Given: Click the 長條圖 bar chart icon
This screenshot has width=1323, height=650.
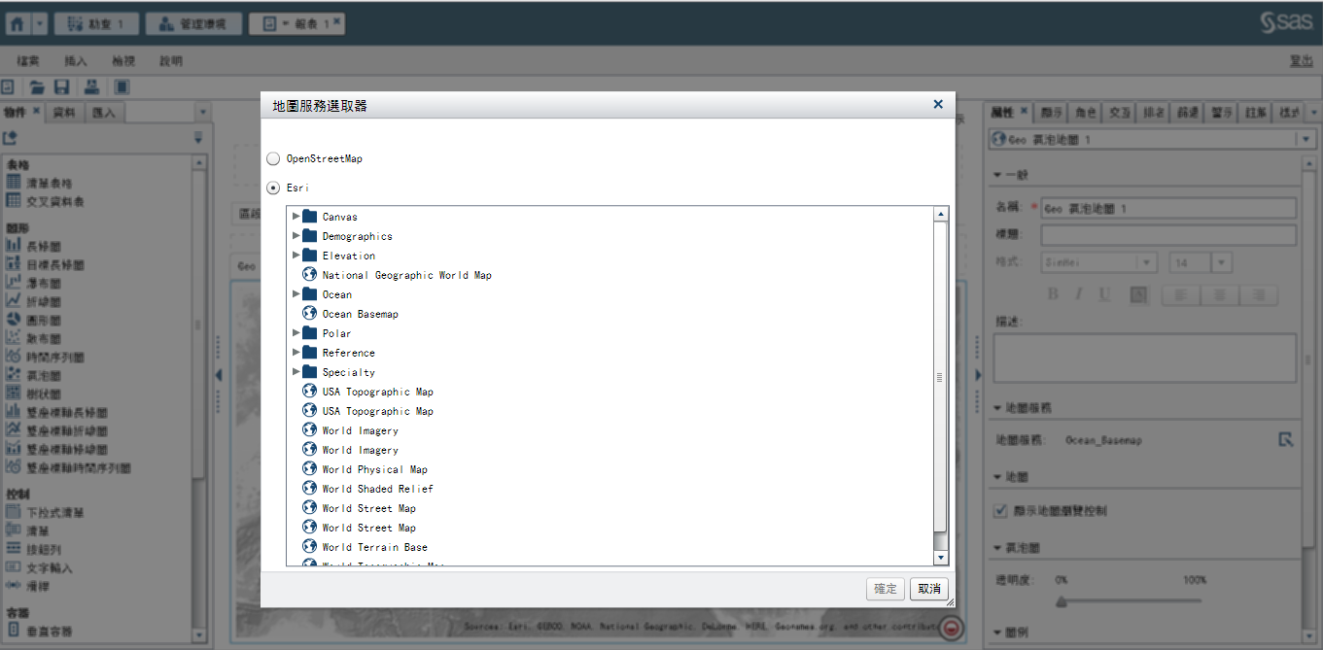Looking at the screenshot, I should pyautogui.click(x=14, y=246).
